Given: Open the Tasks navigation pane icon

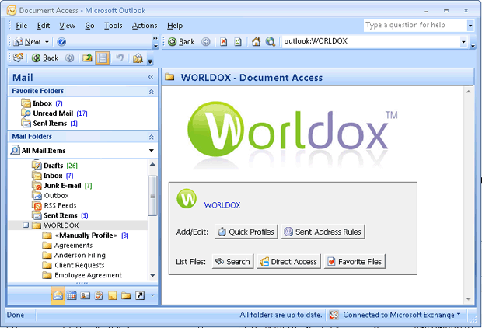Looking at the screenshot, I should (99, 295).
